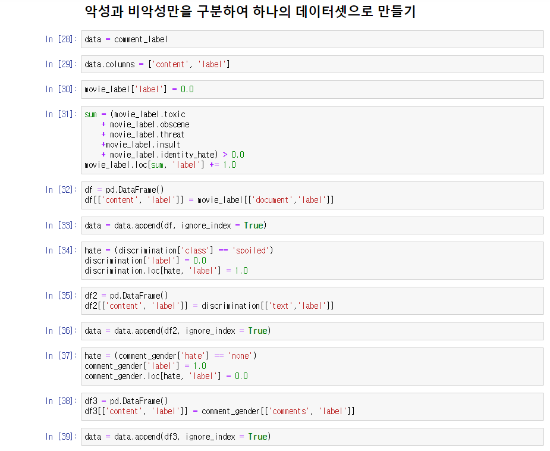Click the line '+movie_label.insult'
550x451 pixels.
tap(141, 145)
